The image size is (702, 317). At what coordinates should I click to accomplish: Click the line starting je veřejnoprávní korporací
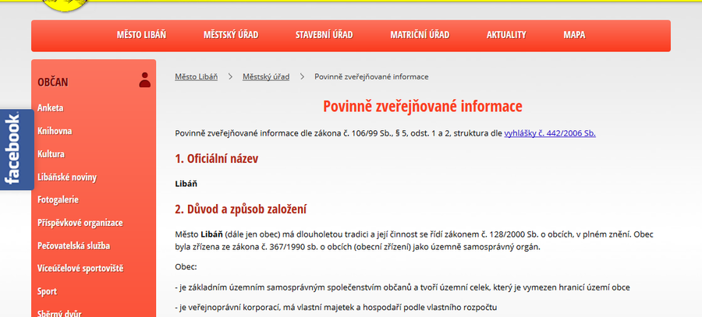tap(336, 308)
